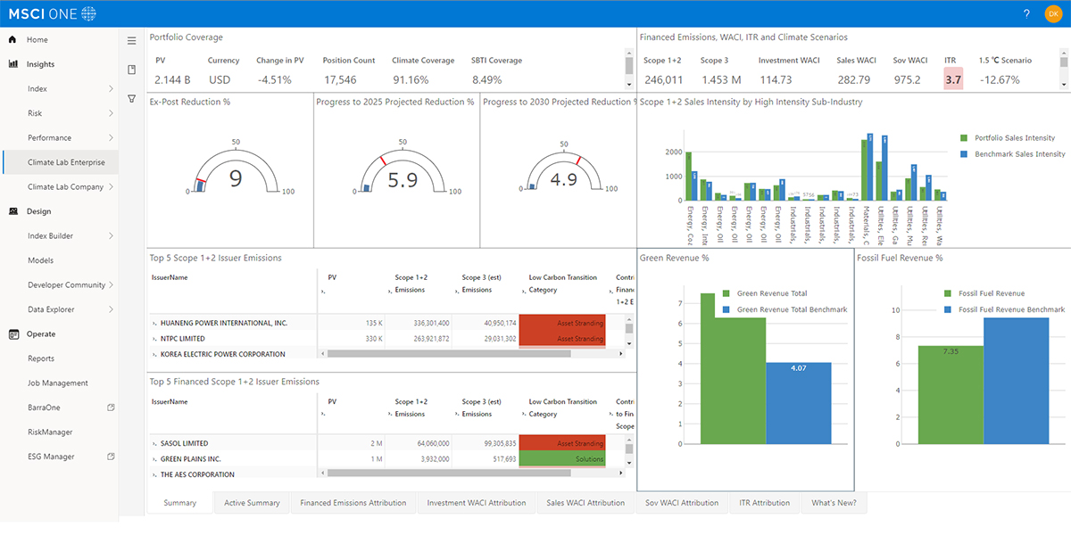Expand the Developer Community chevron

111,285
